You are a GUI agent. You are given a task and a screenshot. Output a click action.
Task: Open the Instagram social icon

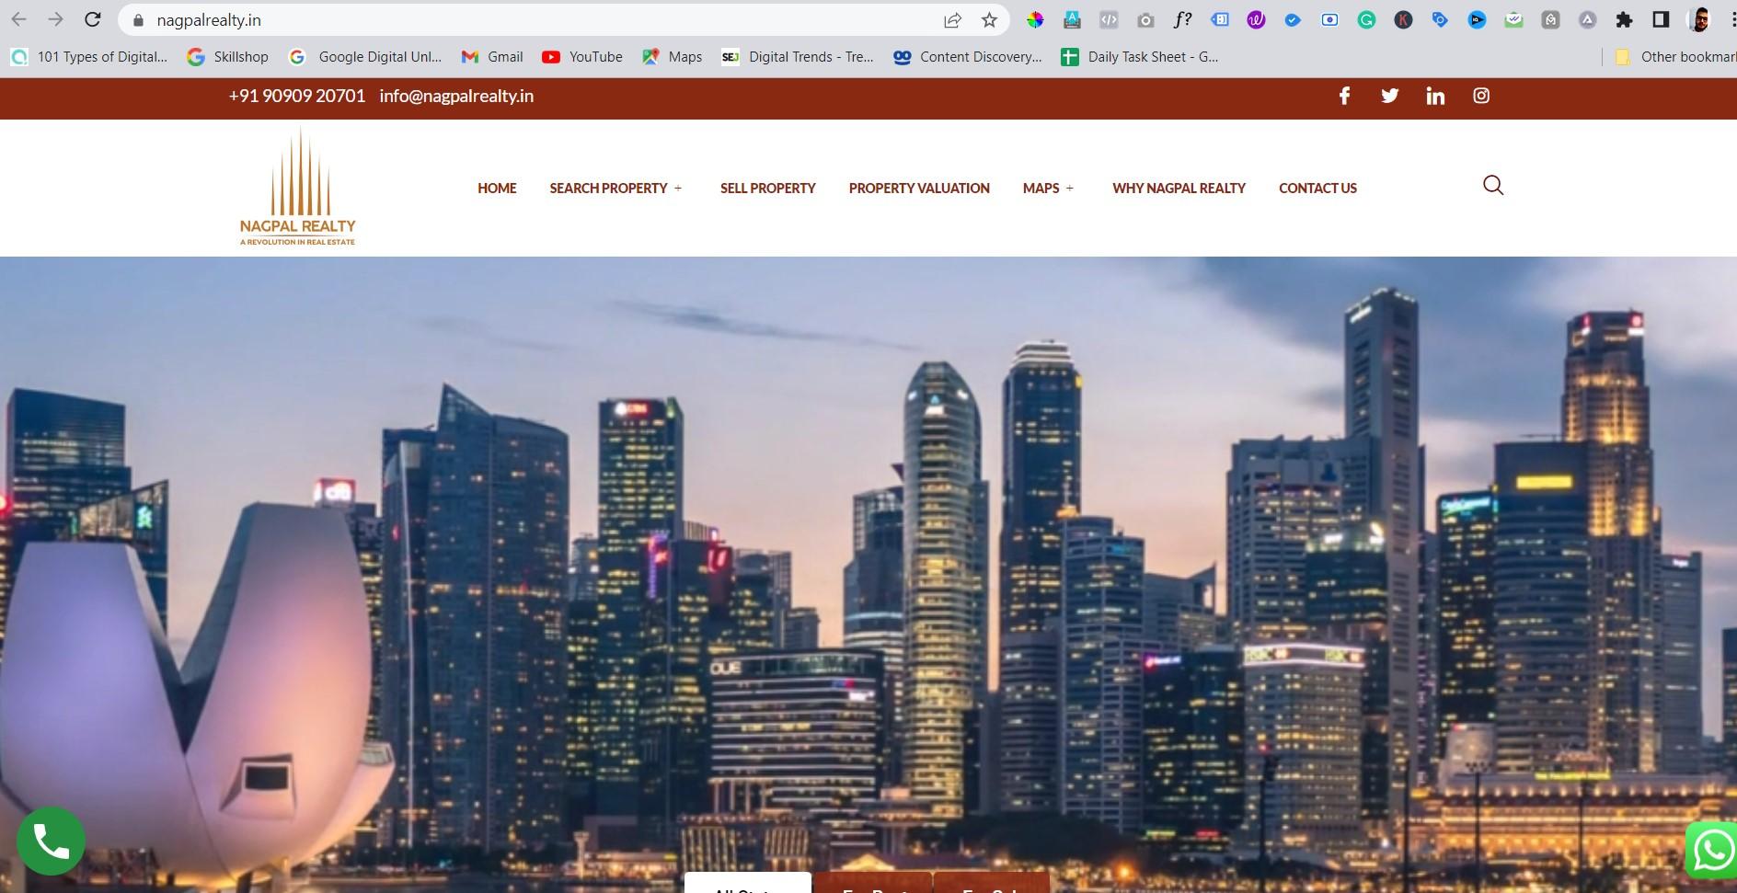point(1481,96)
